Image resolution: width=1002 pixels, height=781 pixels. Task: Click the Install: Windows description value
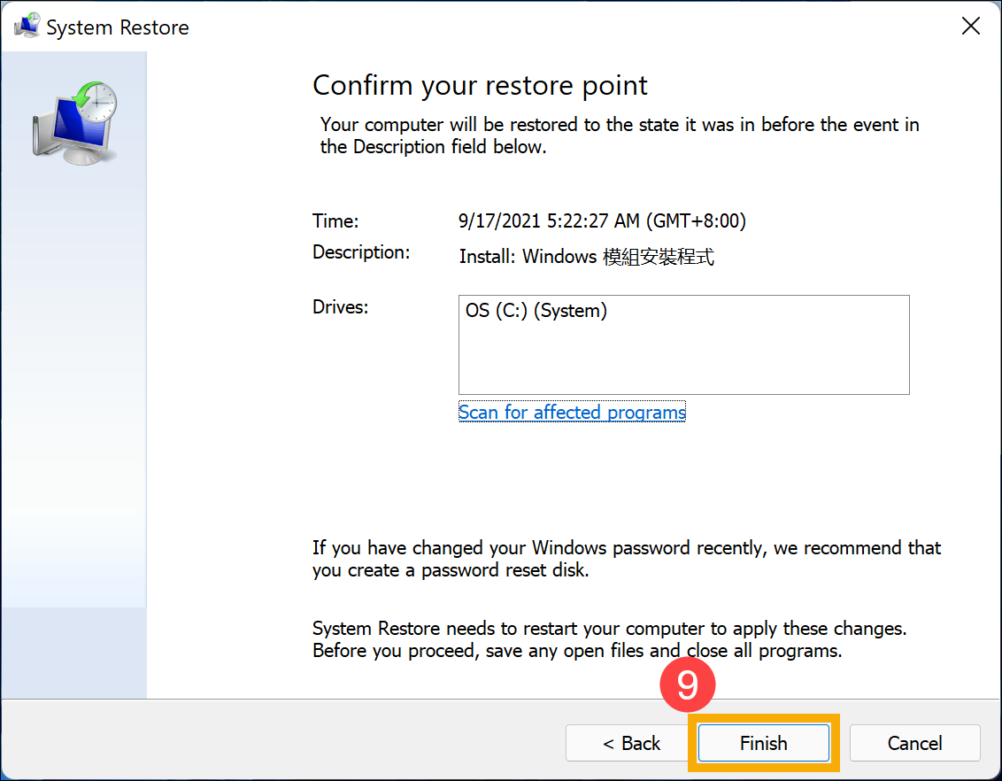tap(586, 257)
